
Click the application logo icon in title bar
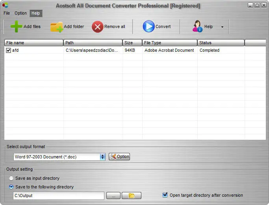pyautogui.click(x=5, y=6)
